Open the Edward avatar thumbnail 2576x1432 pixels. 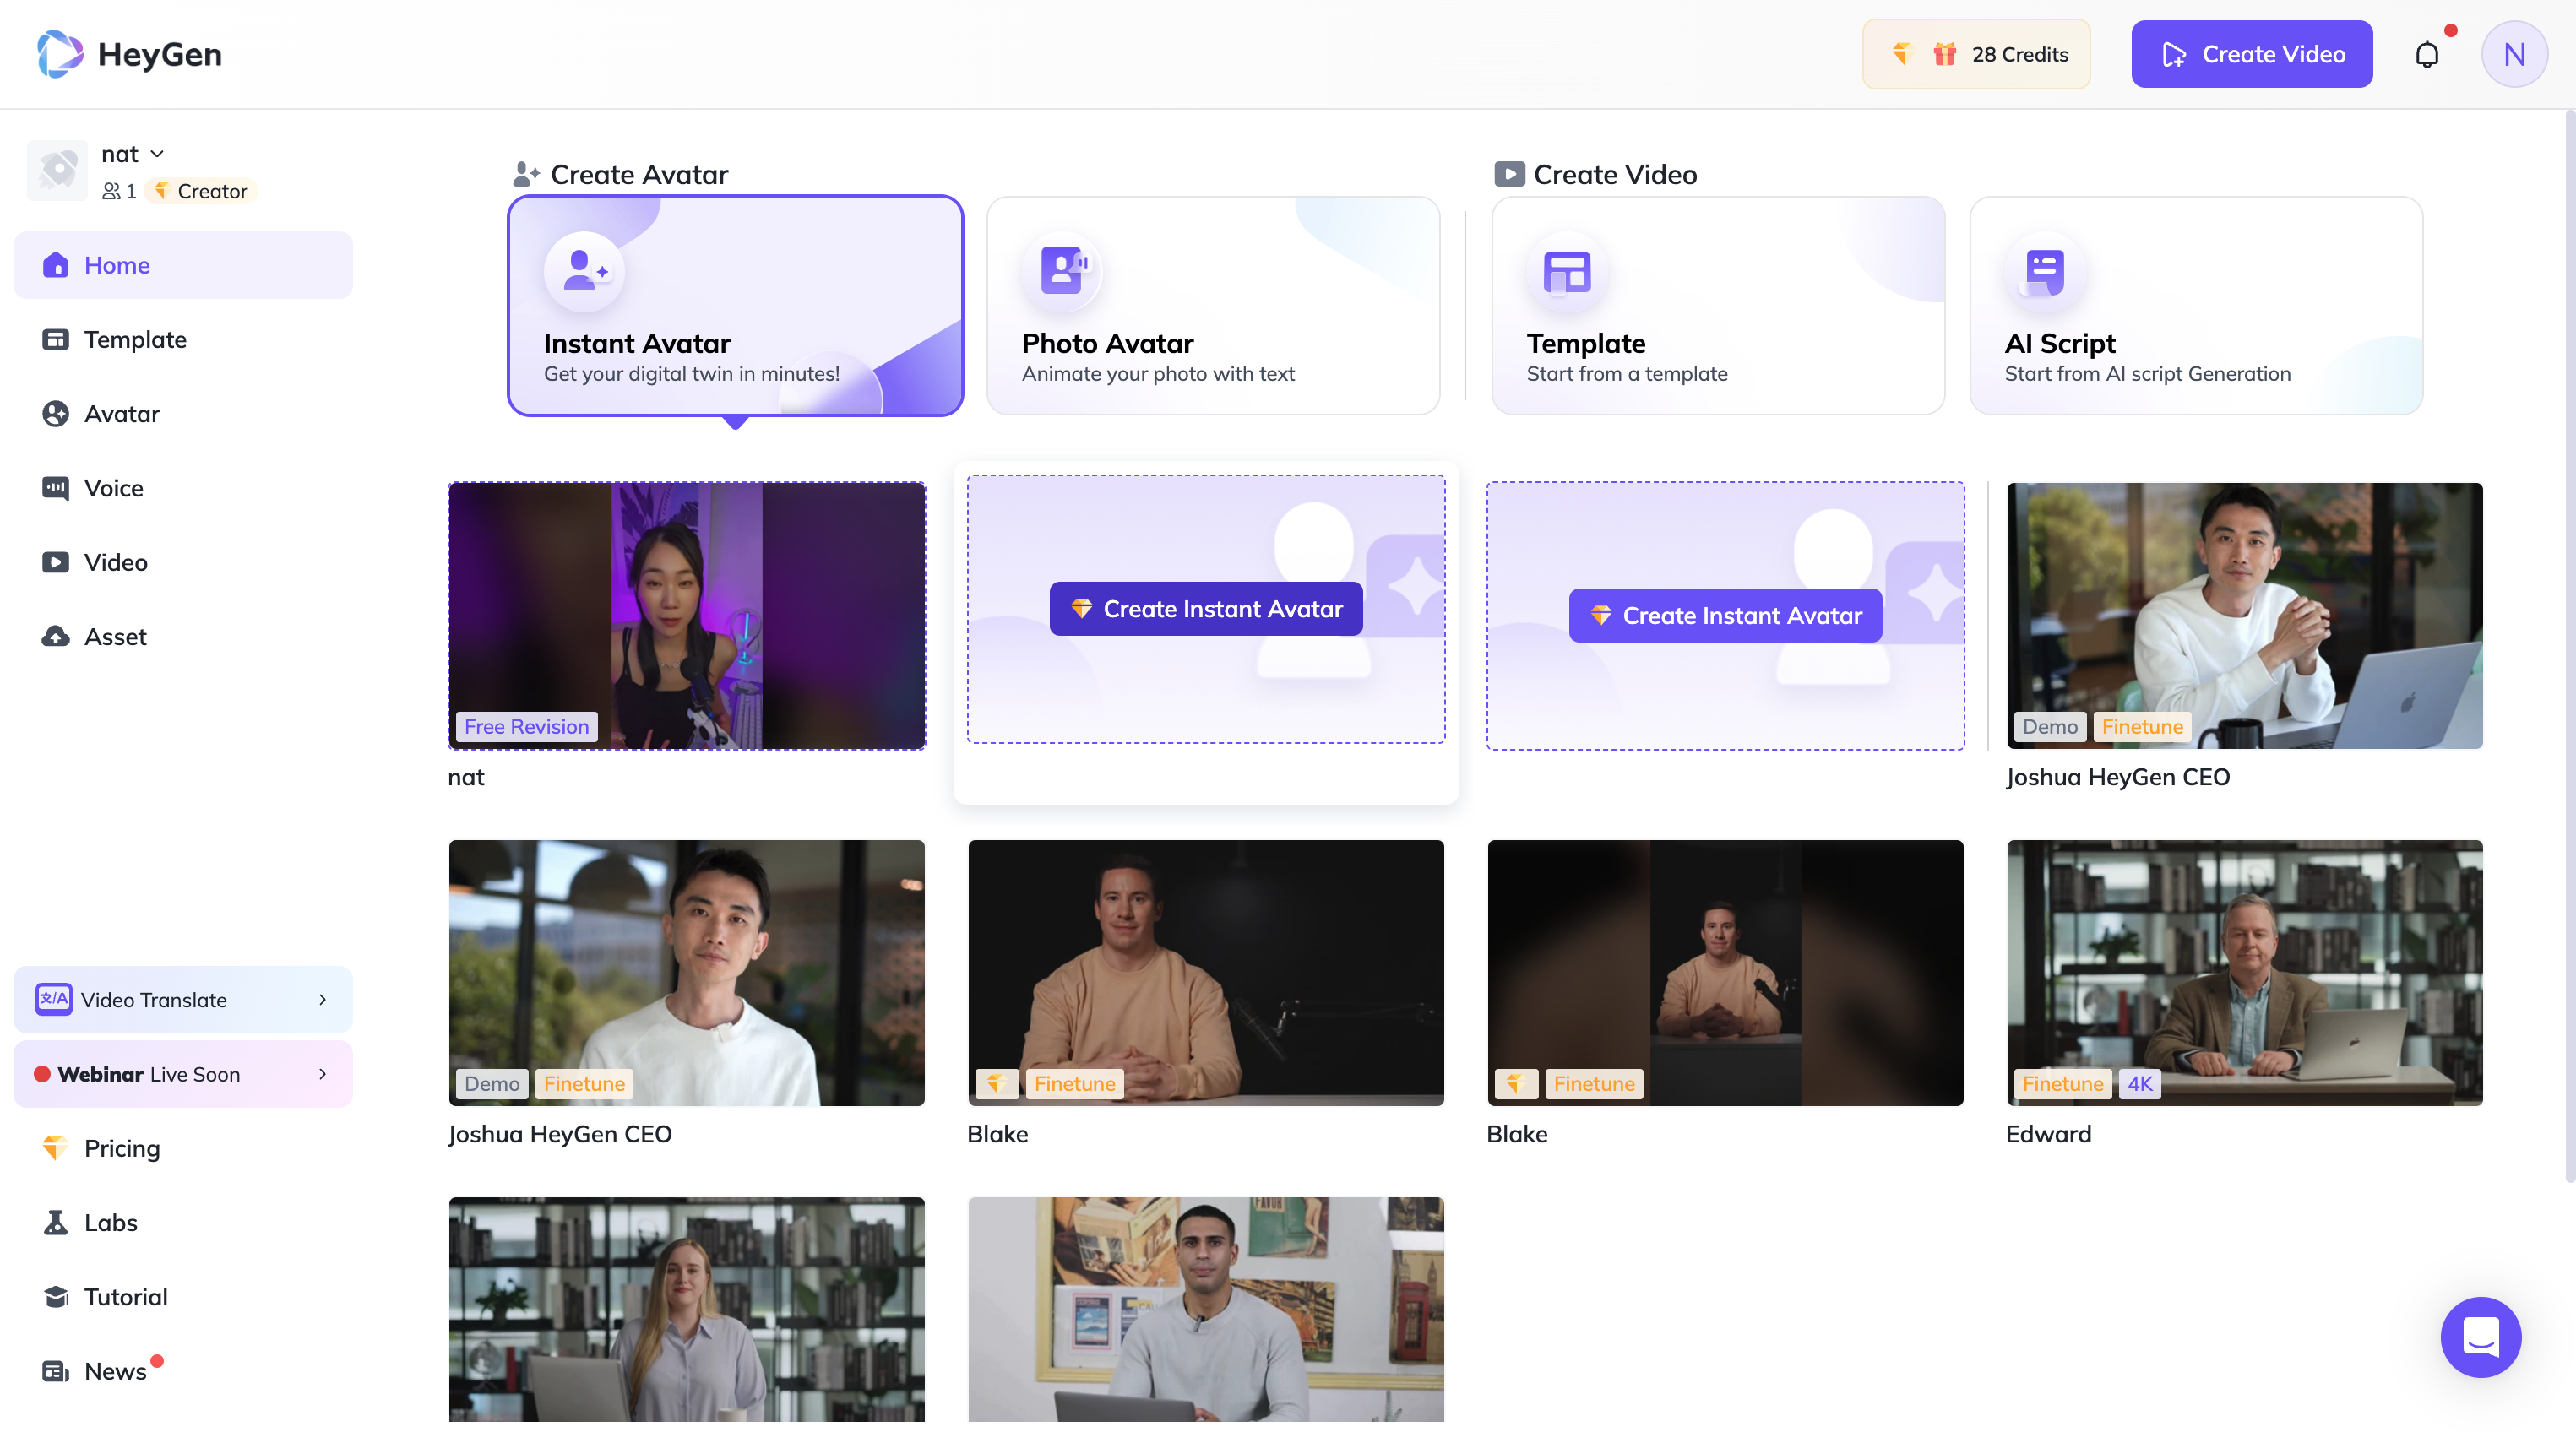click(2244, 972)
